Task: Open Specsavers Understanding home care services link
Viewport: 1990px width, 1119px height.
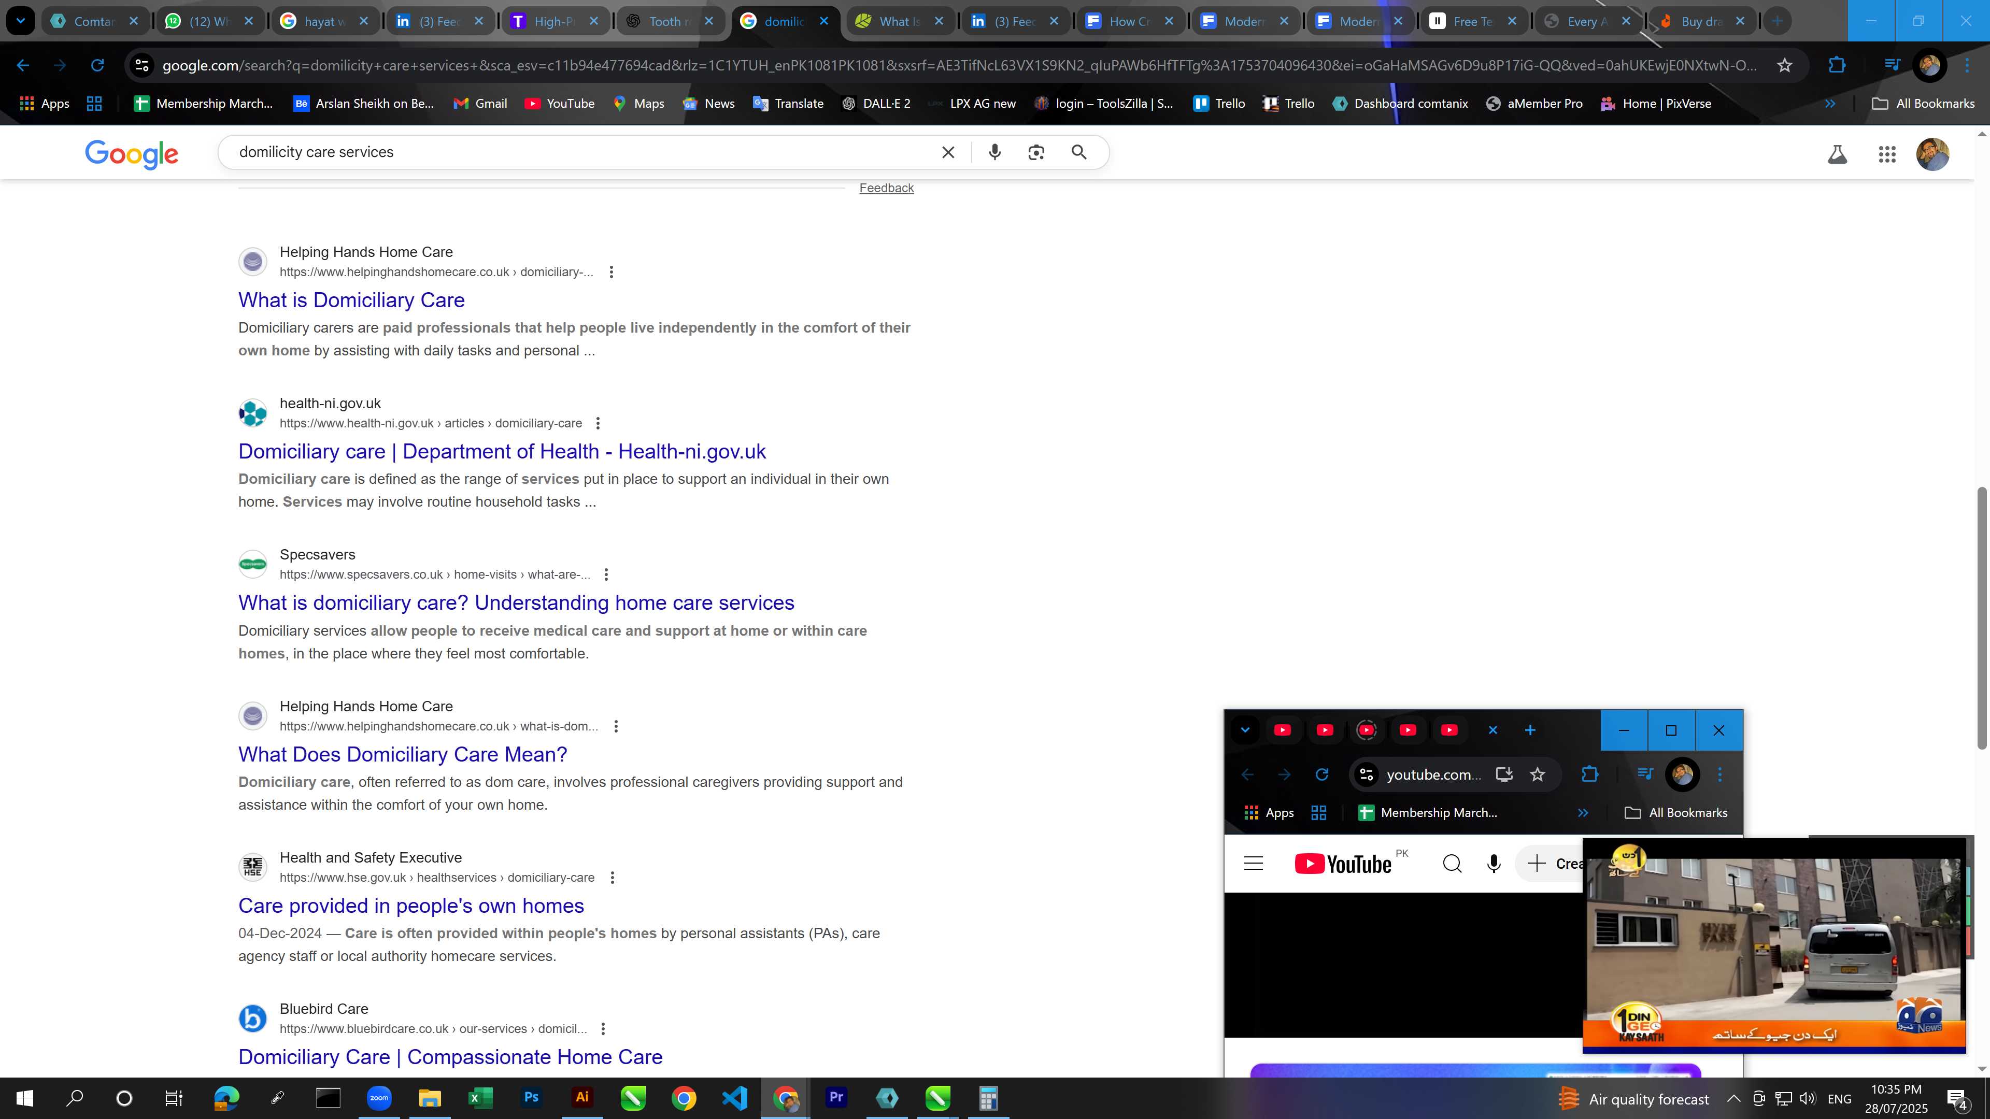Action: [516, 603]
